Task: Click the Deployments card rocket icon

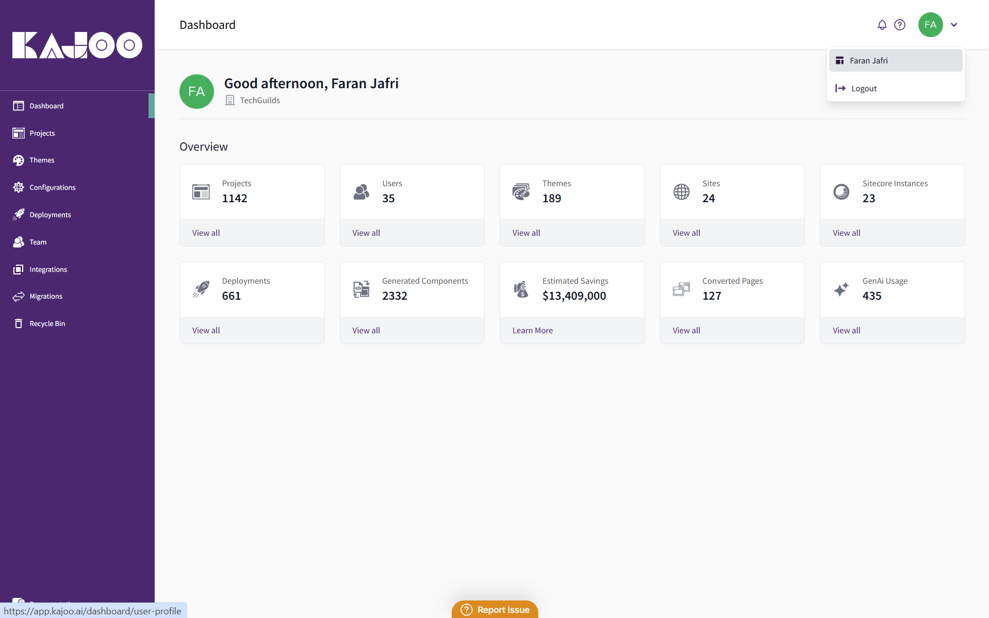Action: (x=201, y=289)
